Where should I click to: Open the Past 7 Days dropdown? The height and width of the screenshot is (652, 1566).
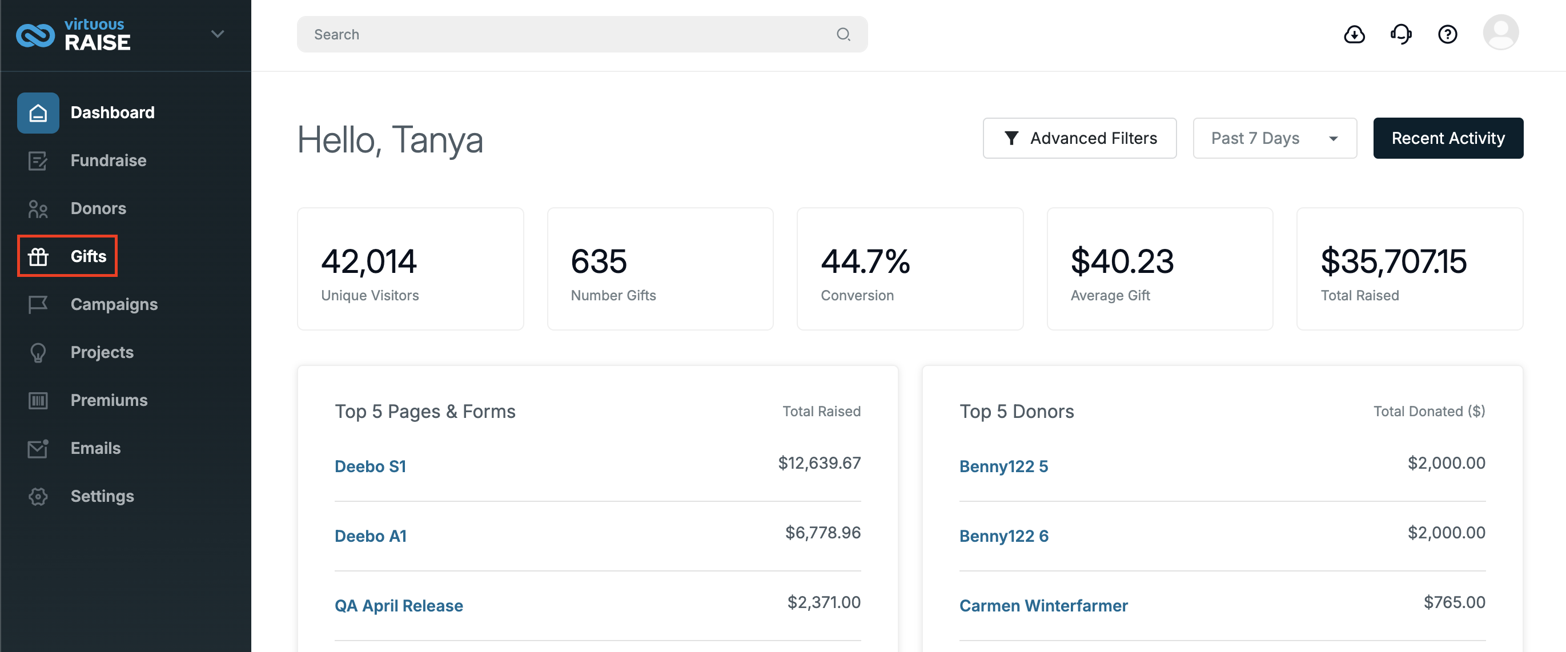[1274, 138]
